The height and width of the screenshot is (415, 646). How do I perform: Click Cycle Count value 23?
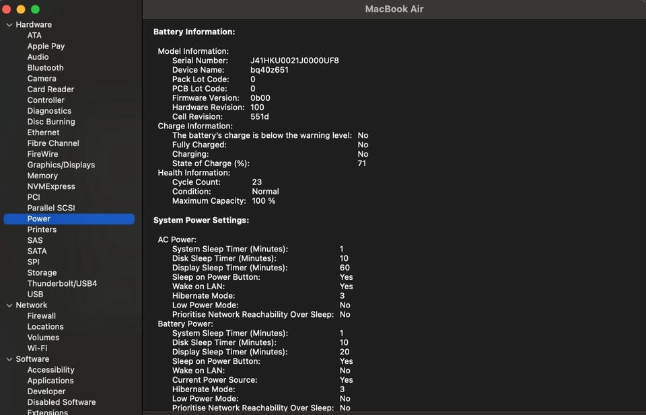pyautogui.click(x=256, y=182)
